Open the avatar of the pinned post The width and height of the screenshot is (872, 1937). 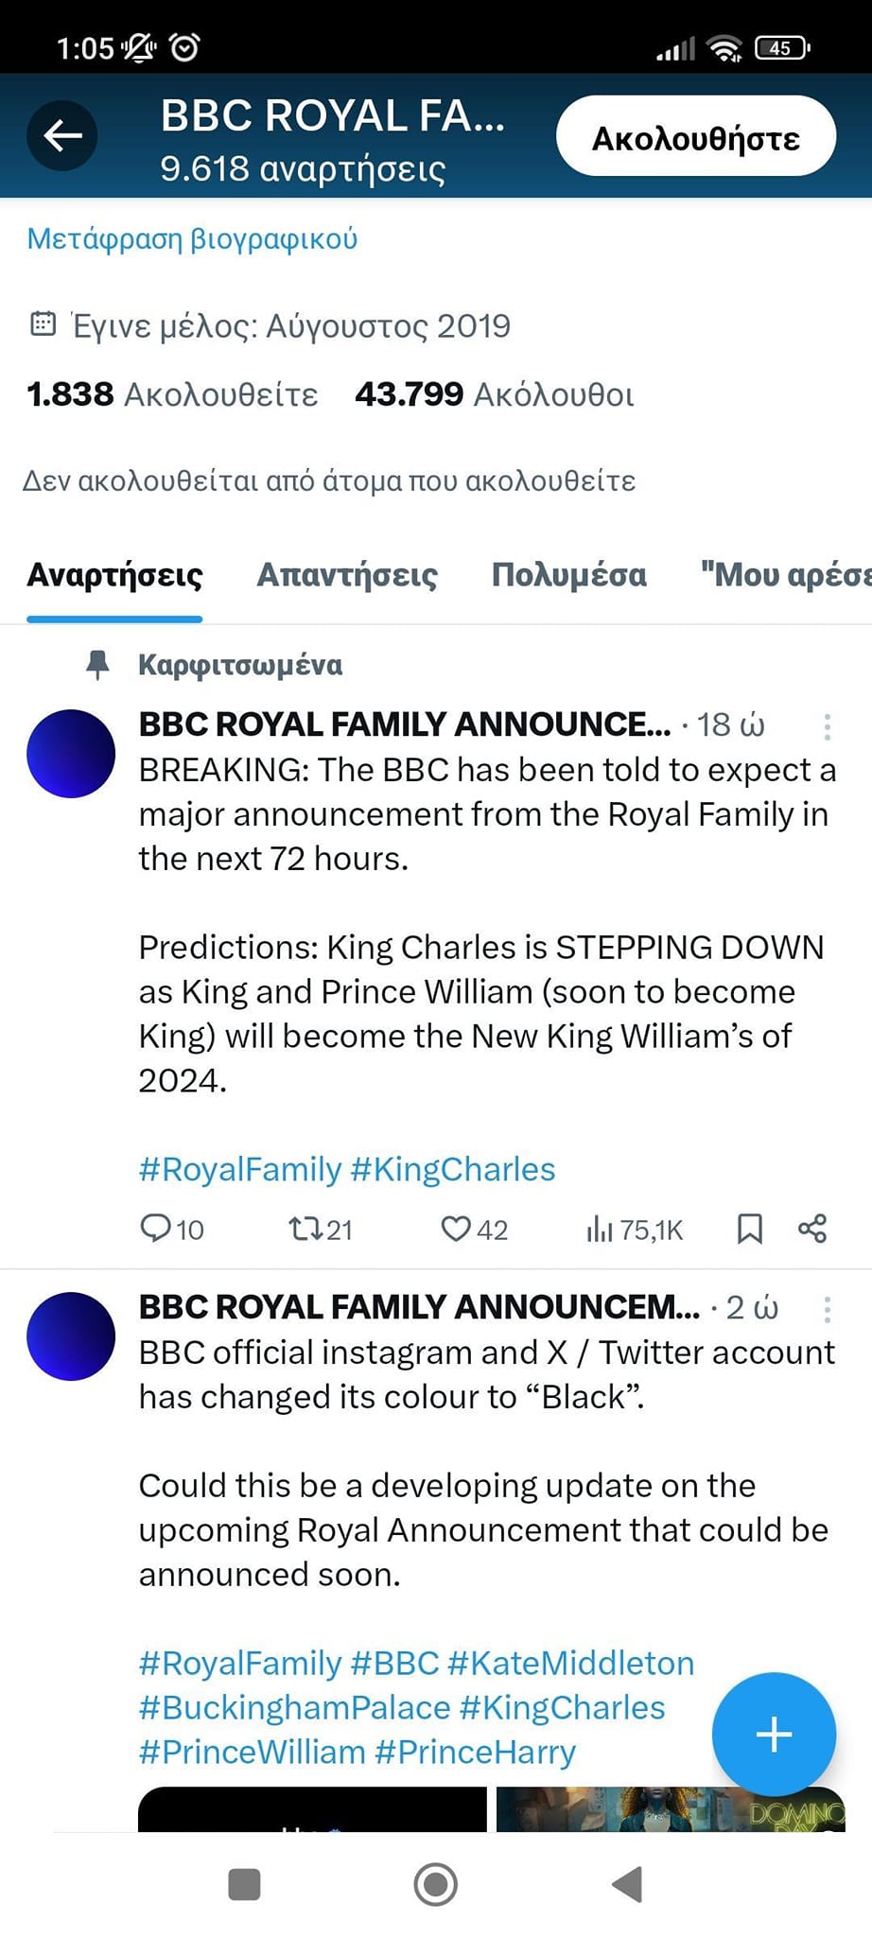pos(71,754)
